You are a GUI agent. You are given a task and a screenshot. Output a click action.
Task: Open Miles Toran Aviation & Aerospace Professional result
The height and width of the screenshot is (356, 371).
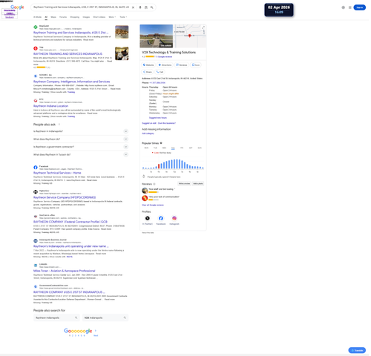tap(64, 271)
